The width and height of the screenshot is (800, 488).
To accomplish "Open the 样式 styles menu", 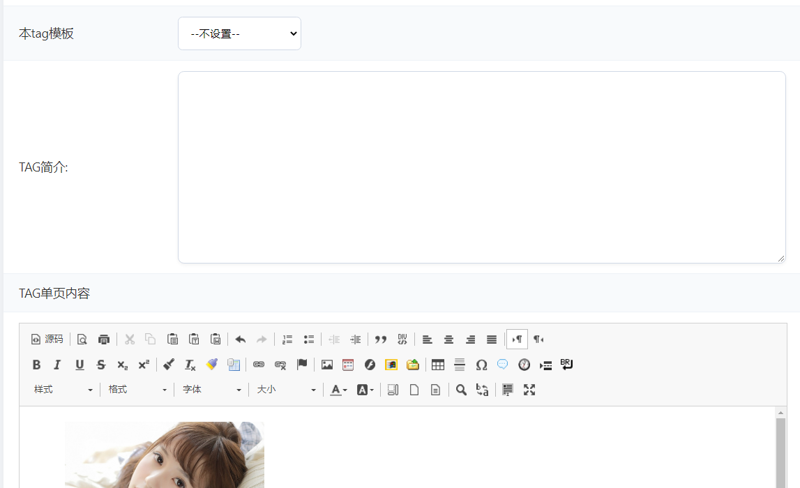I will coord(63,389).
